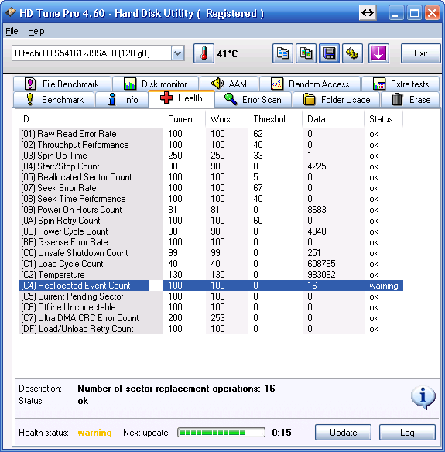
Task: Select the (08) Seek Time Performance row
Action: (211, 199)
